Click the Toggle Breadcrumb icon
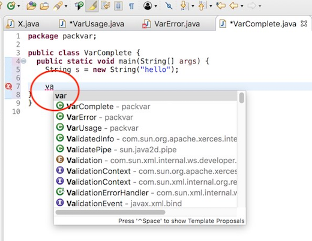Image resolution: width=312 pixels, height=241 pixels. 79,6
